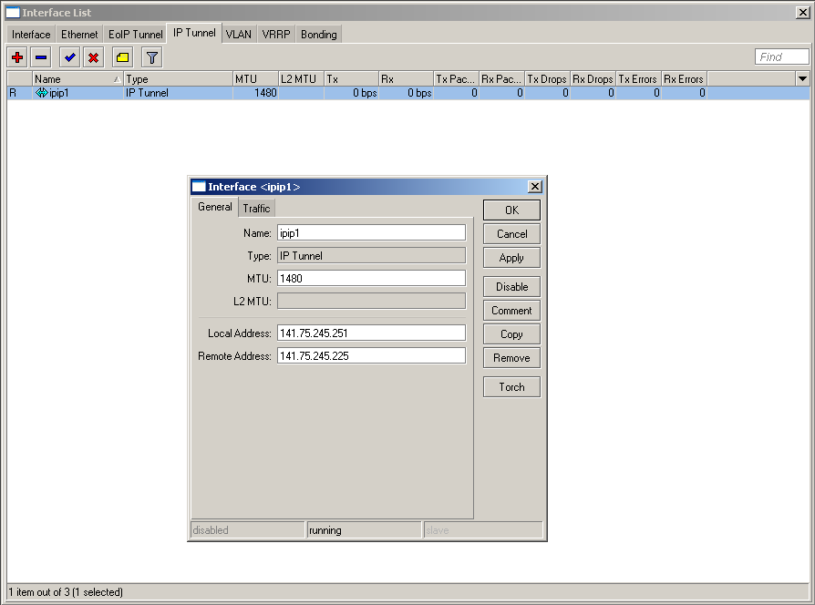Click the Remove (minus) toolbar icon

click(x=41, y=57)
